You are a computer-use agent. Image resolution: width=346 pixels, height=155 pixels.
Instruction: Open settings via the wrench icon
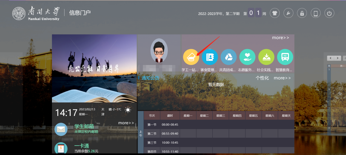288,13
